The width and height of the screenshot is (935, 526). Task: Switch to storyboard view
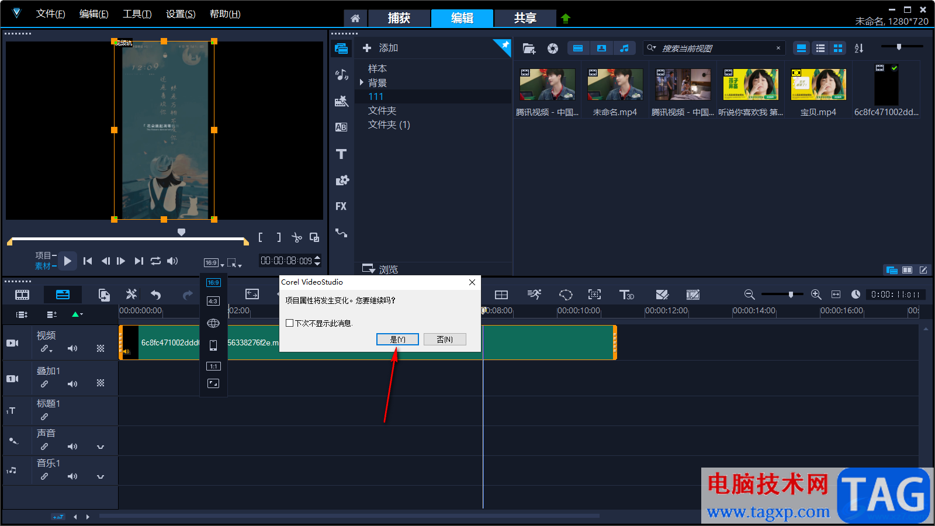tap(22, 295)
